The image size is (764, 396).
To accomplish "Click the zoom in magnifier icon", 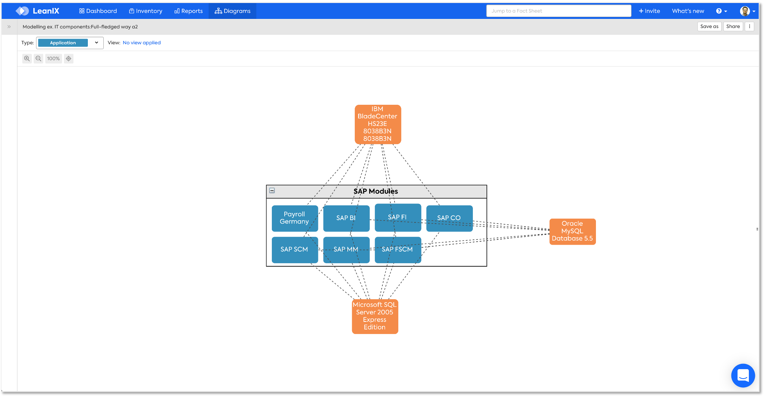I will [27, 59].
